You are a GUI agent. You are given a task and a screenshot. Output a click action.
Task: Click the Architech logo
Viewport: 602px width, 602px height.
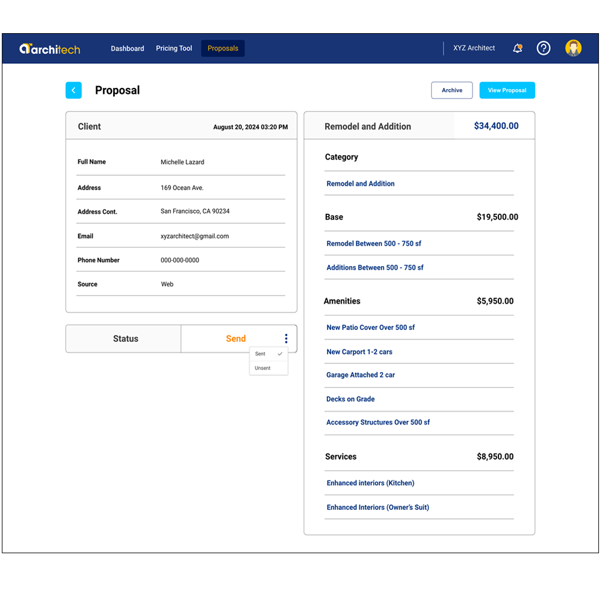[49, 49]
